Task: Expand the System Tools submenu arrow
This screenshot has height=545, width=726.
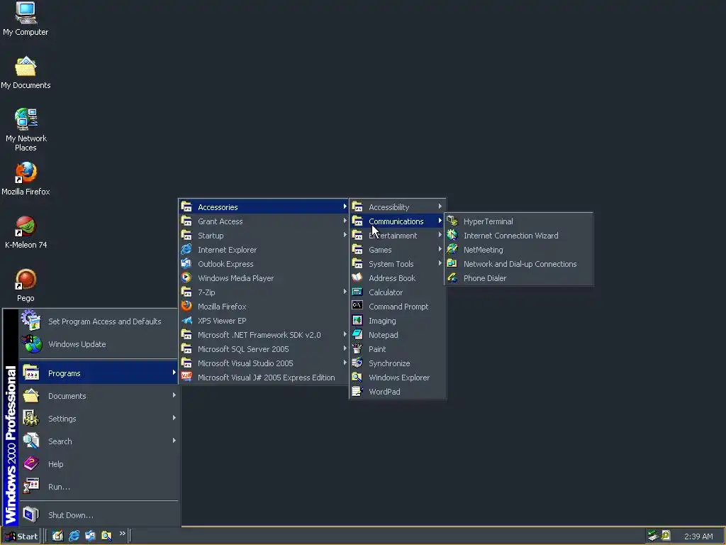Action: (x=440, y=263)
